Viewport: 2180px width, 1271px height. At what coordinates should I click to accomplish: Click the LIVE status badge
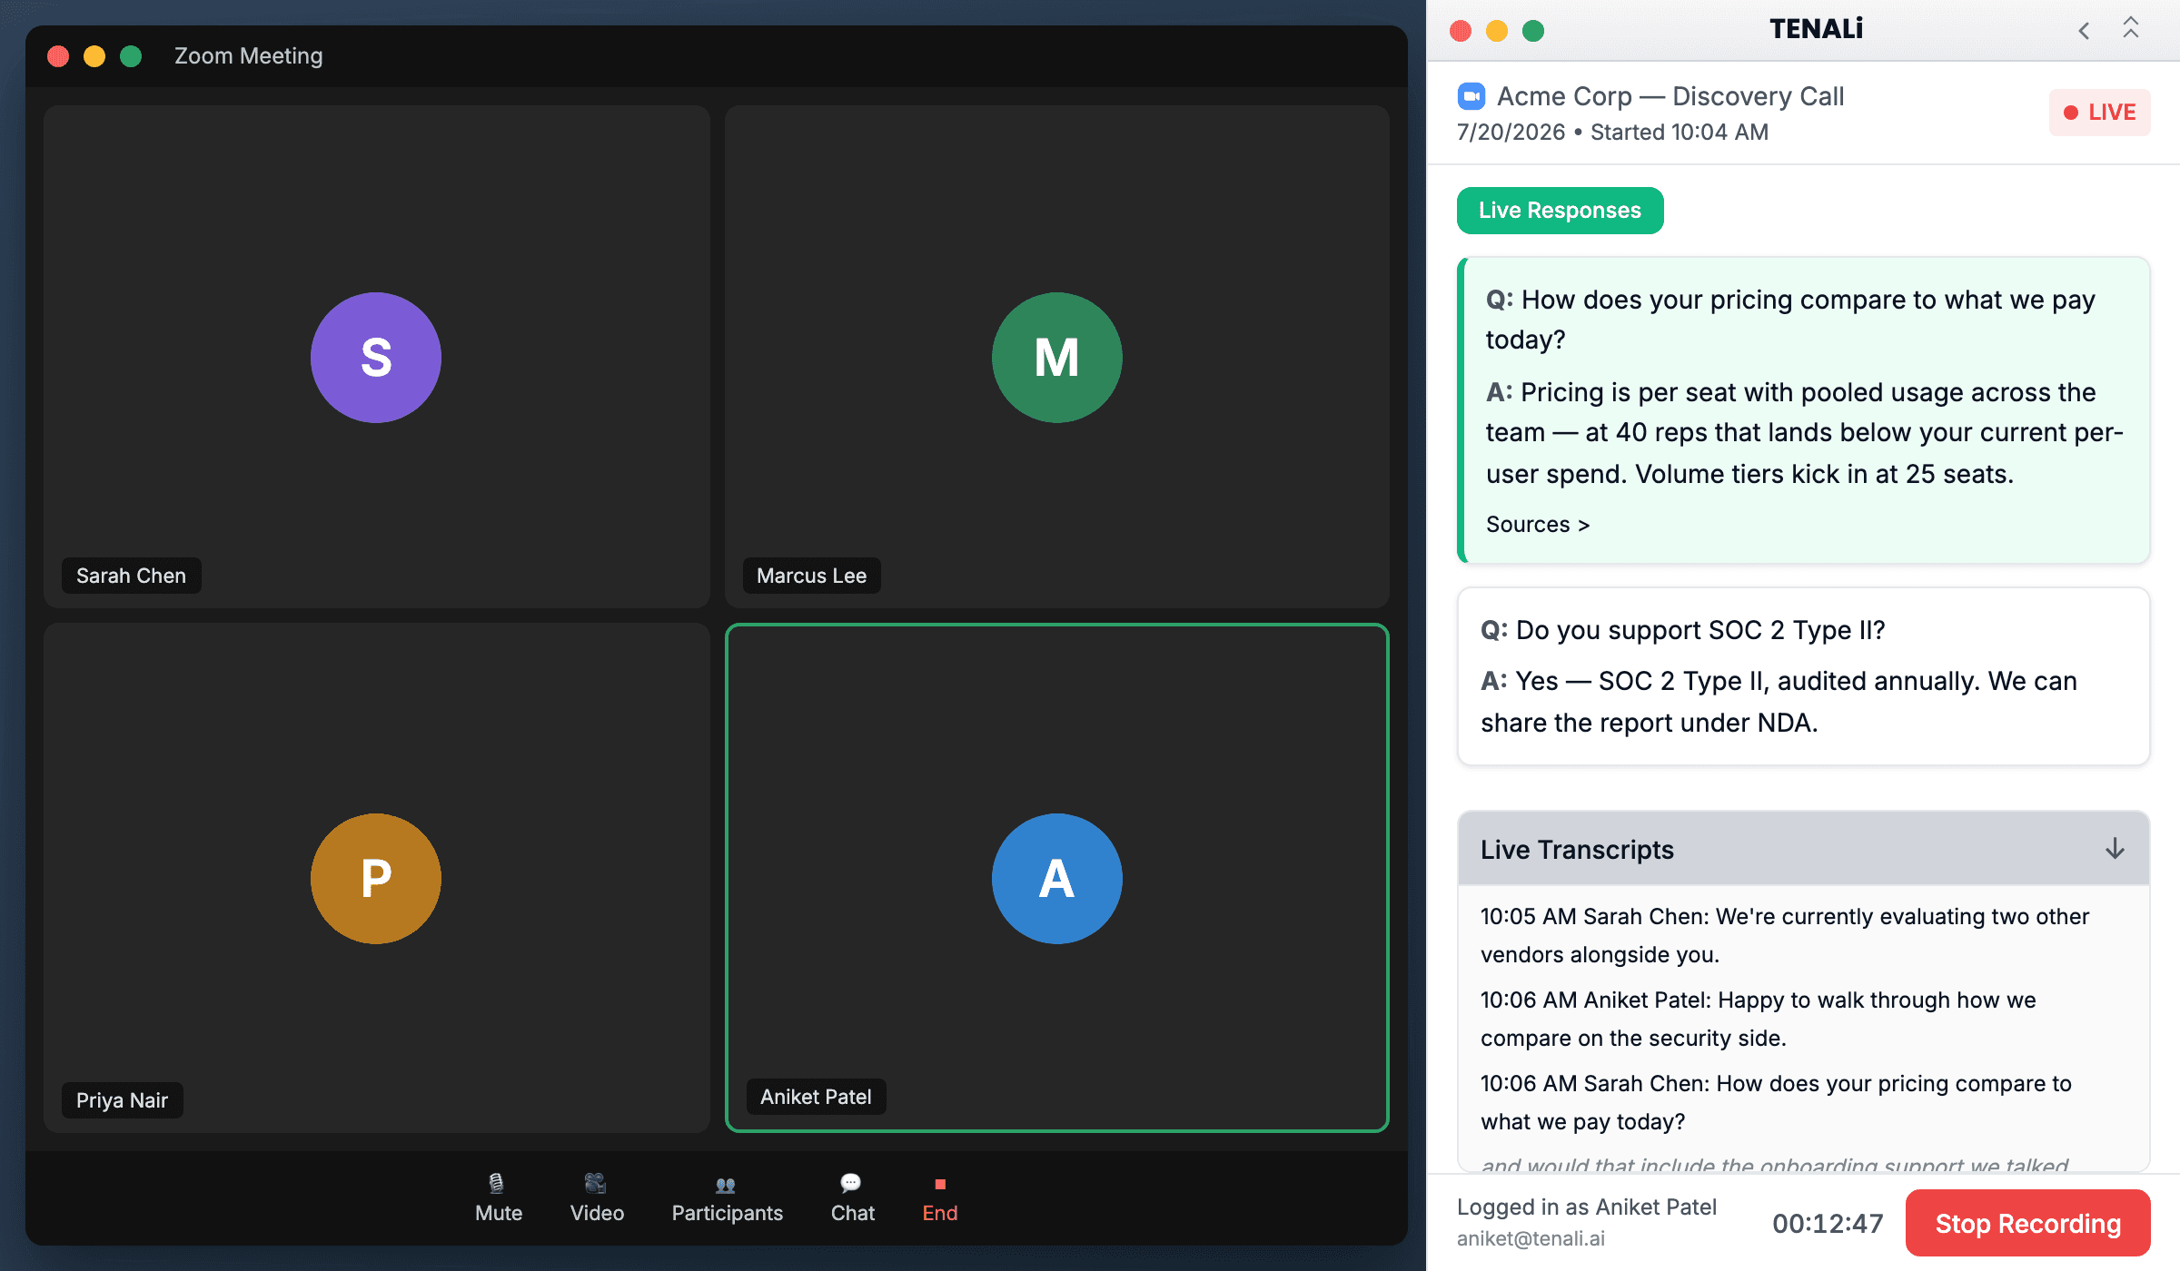[2099, 113]
